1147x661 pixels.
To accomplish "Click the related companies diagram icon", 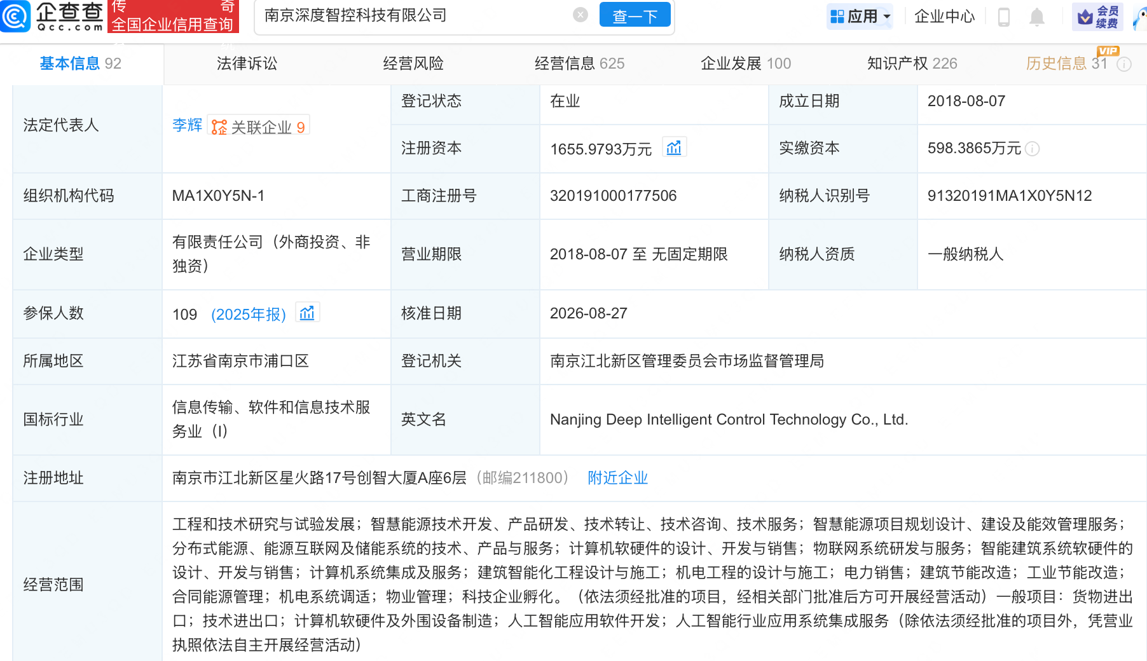I will click(219, 127).
